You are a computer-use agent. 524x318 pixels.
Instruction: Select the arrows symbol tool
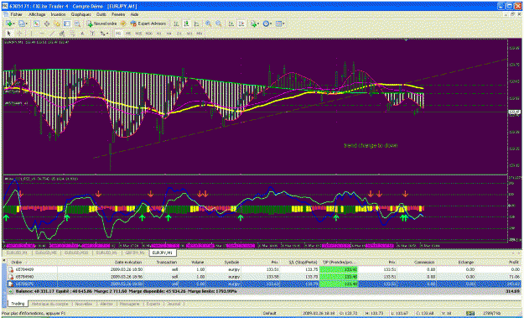102,34
